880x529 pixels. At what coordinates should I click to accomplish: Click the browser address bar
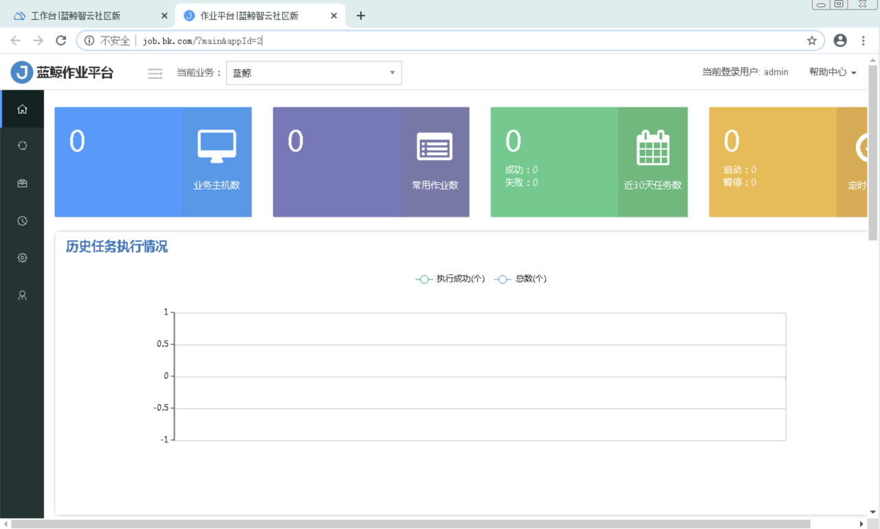[x=440, y=41]
